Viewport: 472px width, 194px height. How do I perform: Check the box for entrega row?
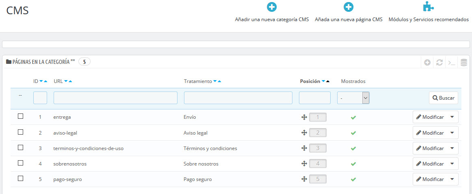[x=20, y=116]
